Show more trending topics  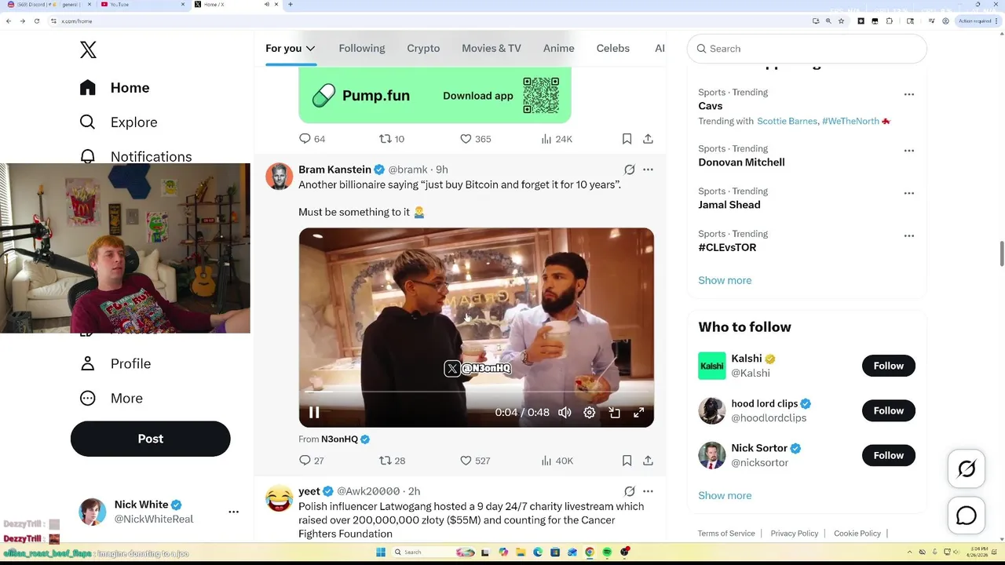coord(725,280)
